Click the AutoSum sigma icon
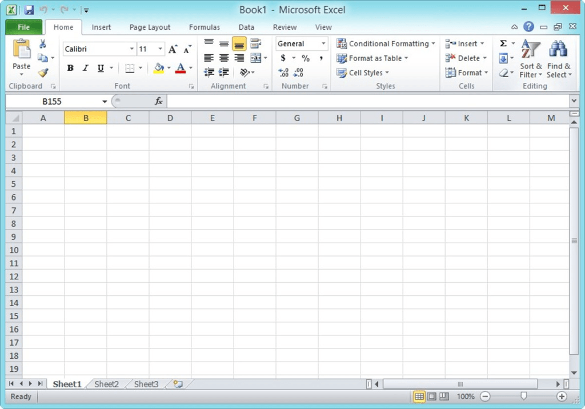Viewport: 585px width, 409px height. click(503, 43)
